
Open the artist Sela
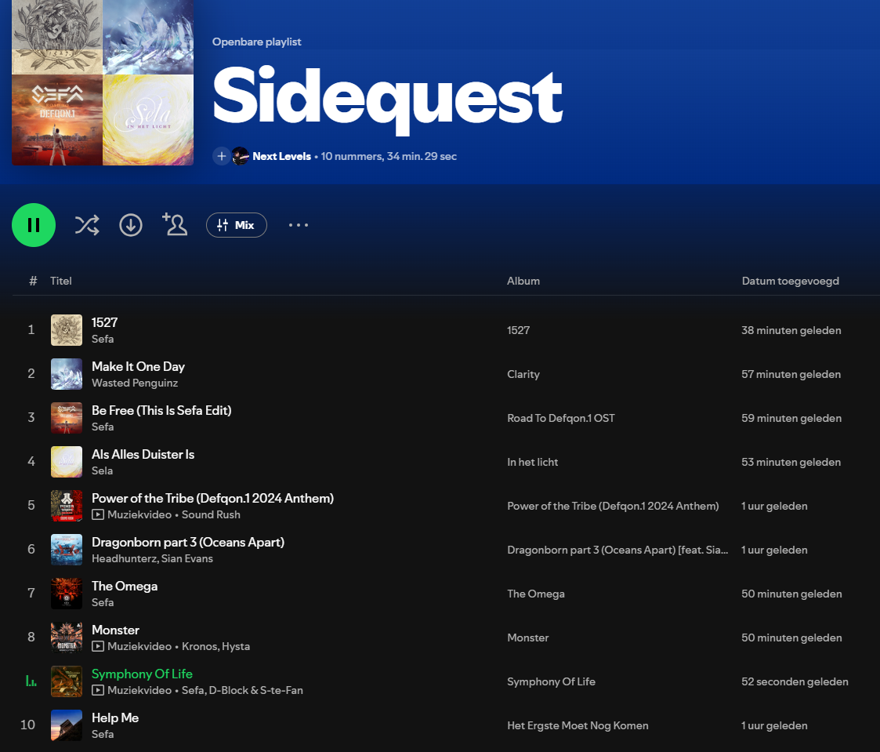click(102, 470)
